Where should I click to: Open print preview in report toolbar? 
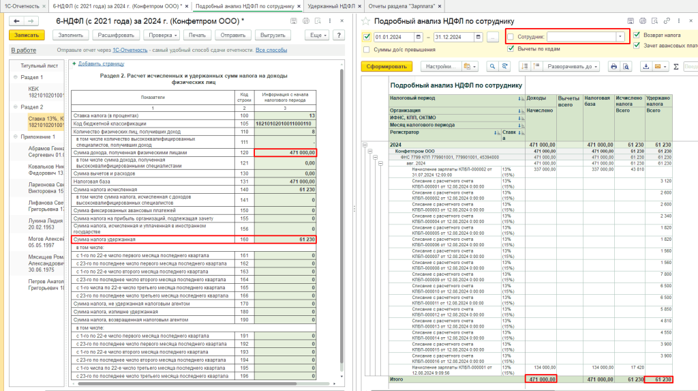(626, 67)
